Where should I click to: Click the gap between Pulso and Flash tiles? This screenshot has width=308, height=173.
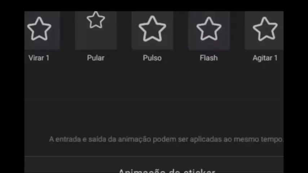pyautogui.click(x=181, y=30)
